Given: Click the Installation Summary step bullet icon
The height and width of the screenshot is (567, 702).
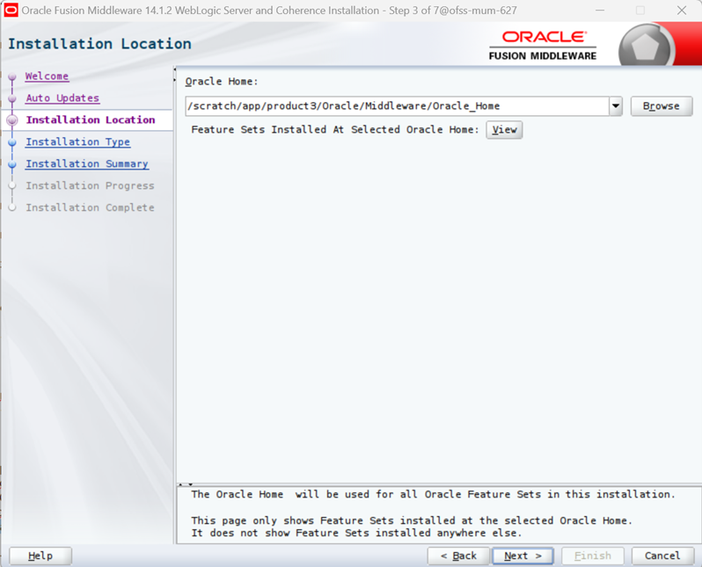Looking at the screenshot, I should (12, 164).
